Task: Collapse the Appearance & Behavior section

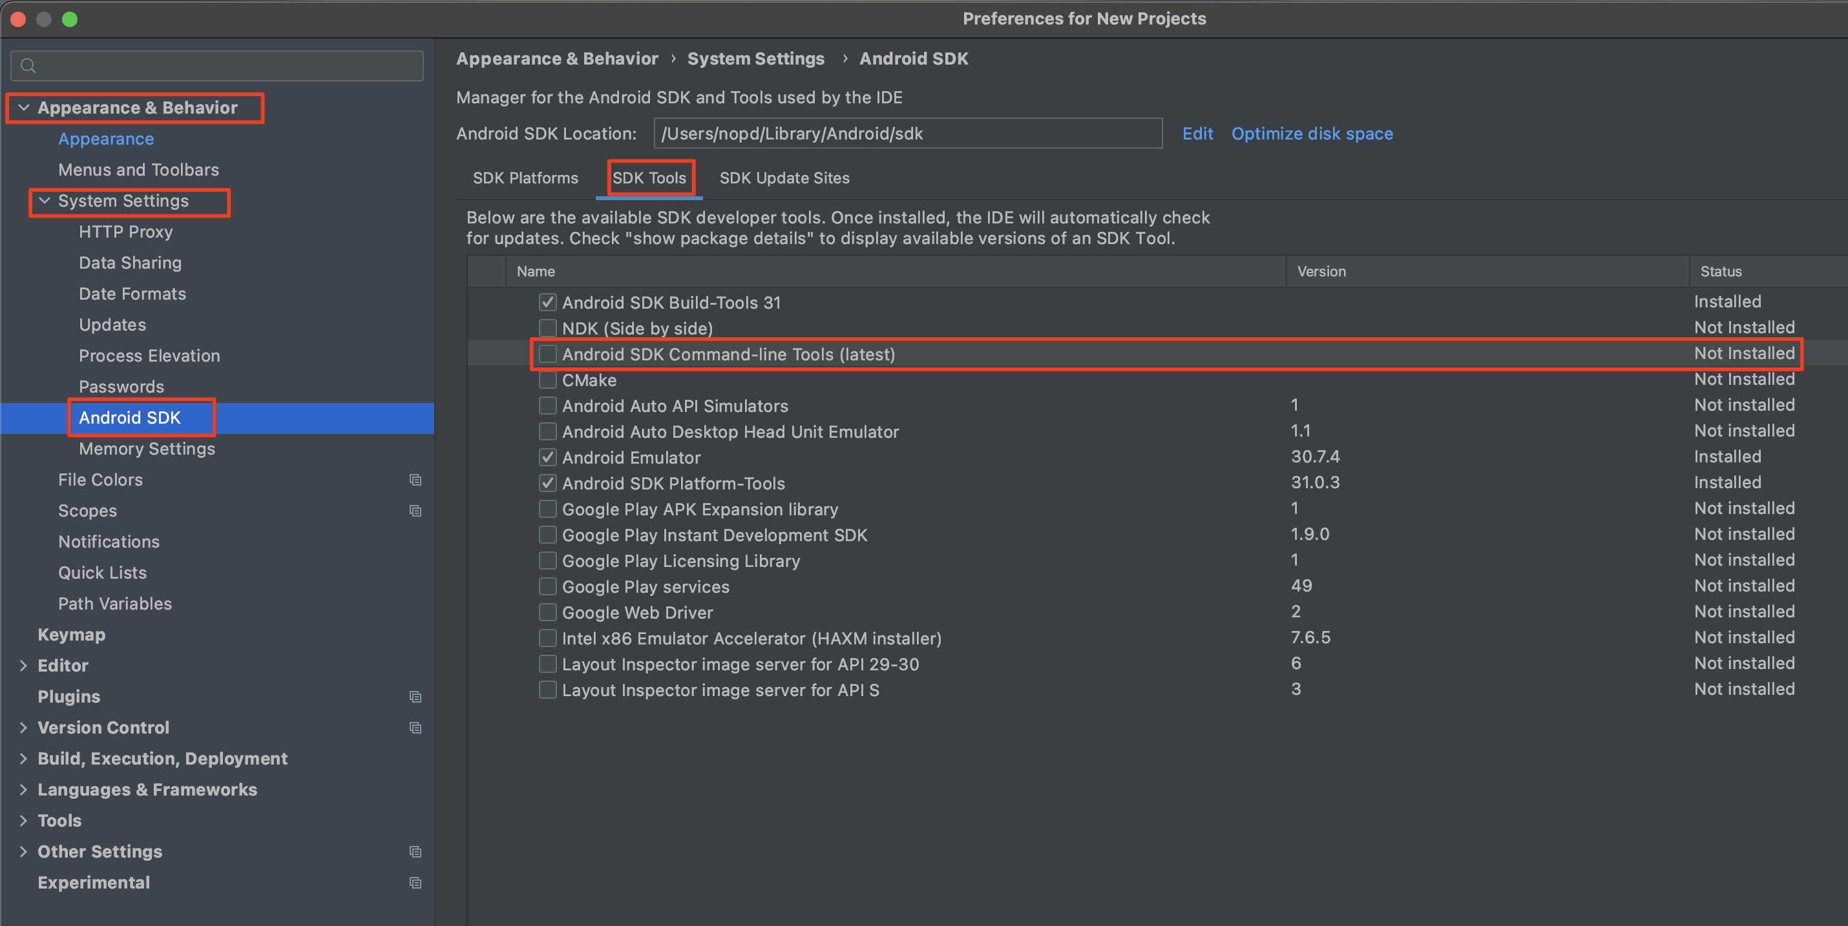Action: (24, 107)
